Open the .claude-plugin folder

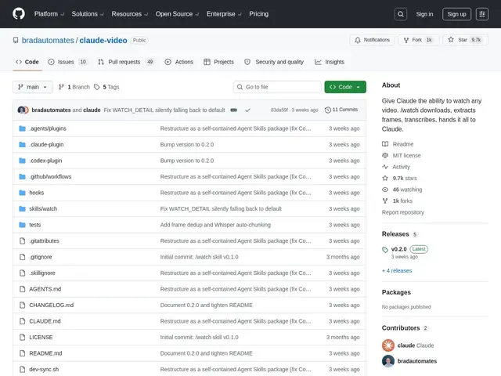click(46, 144)
